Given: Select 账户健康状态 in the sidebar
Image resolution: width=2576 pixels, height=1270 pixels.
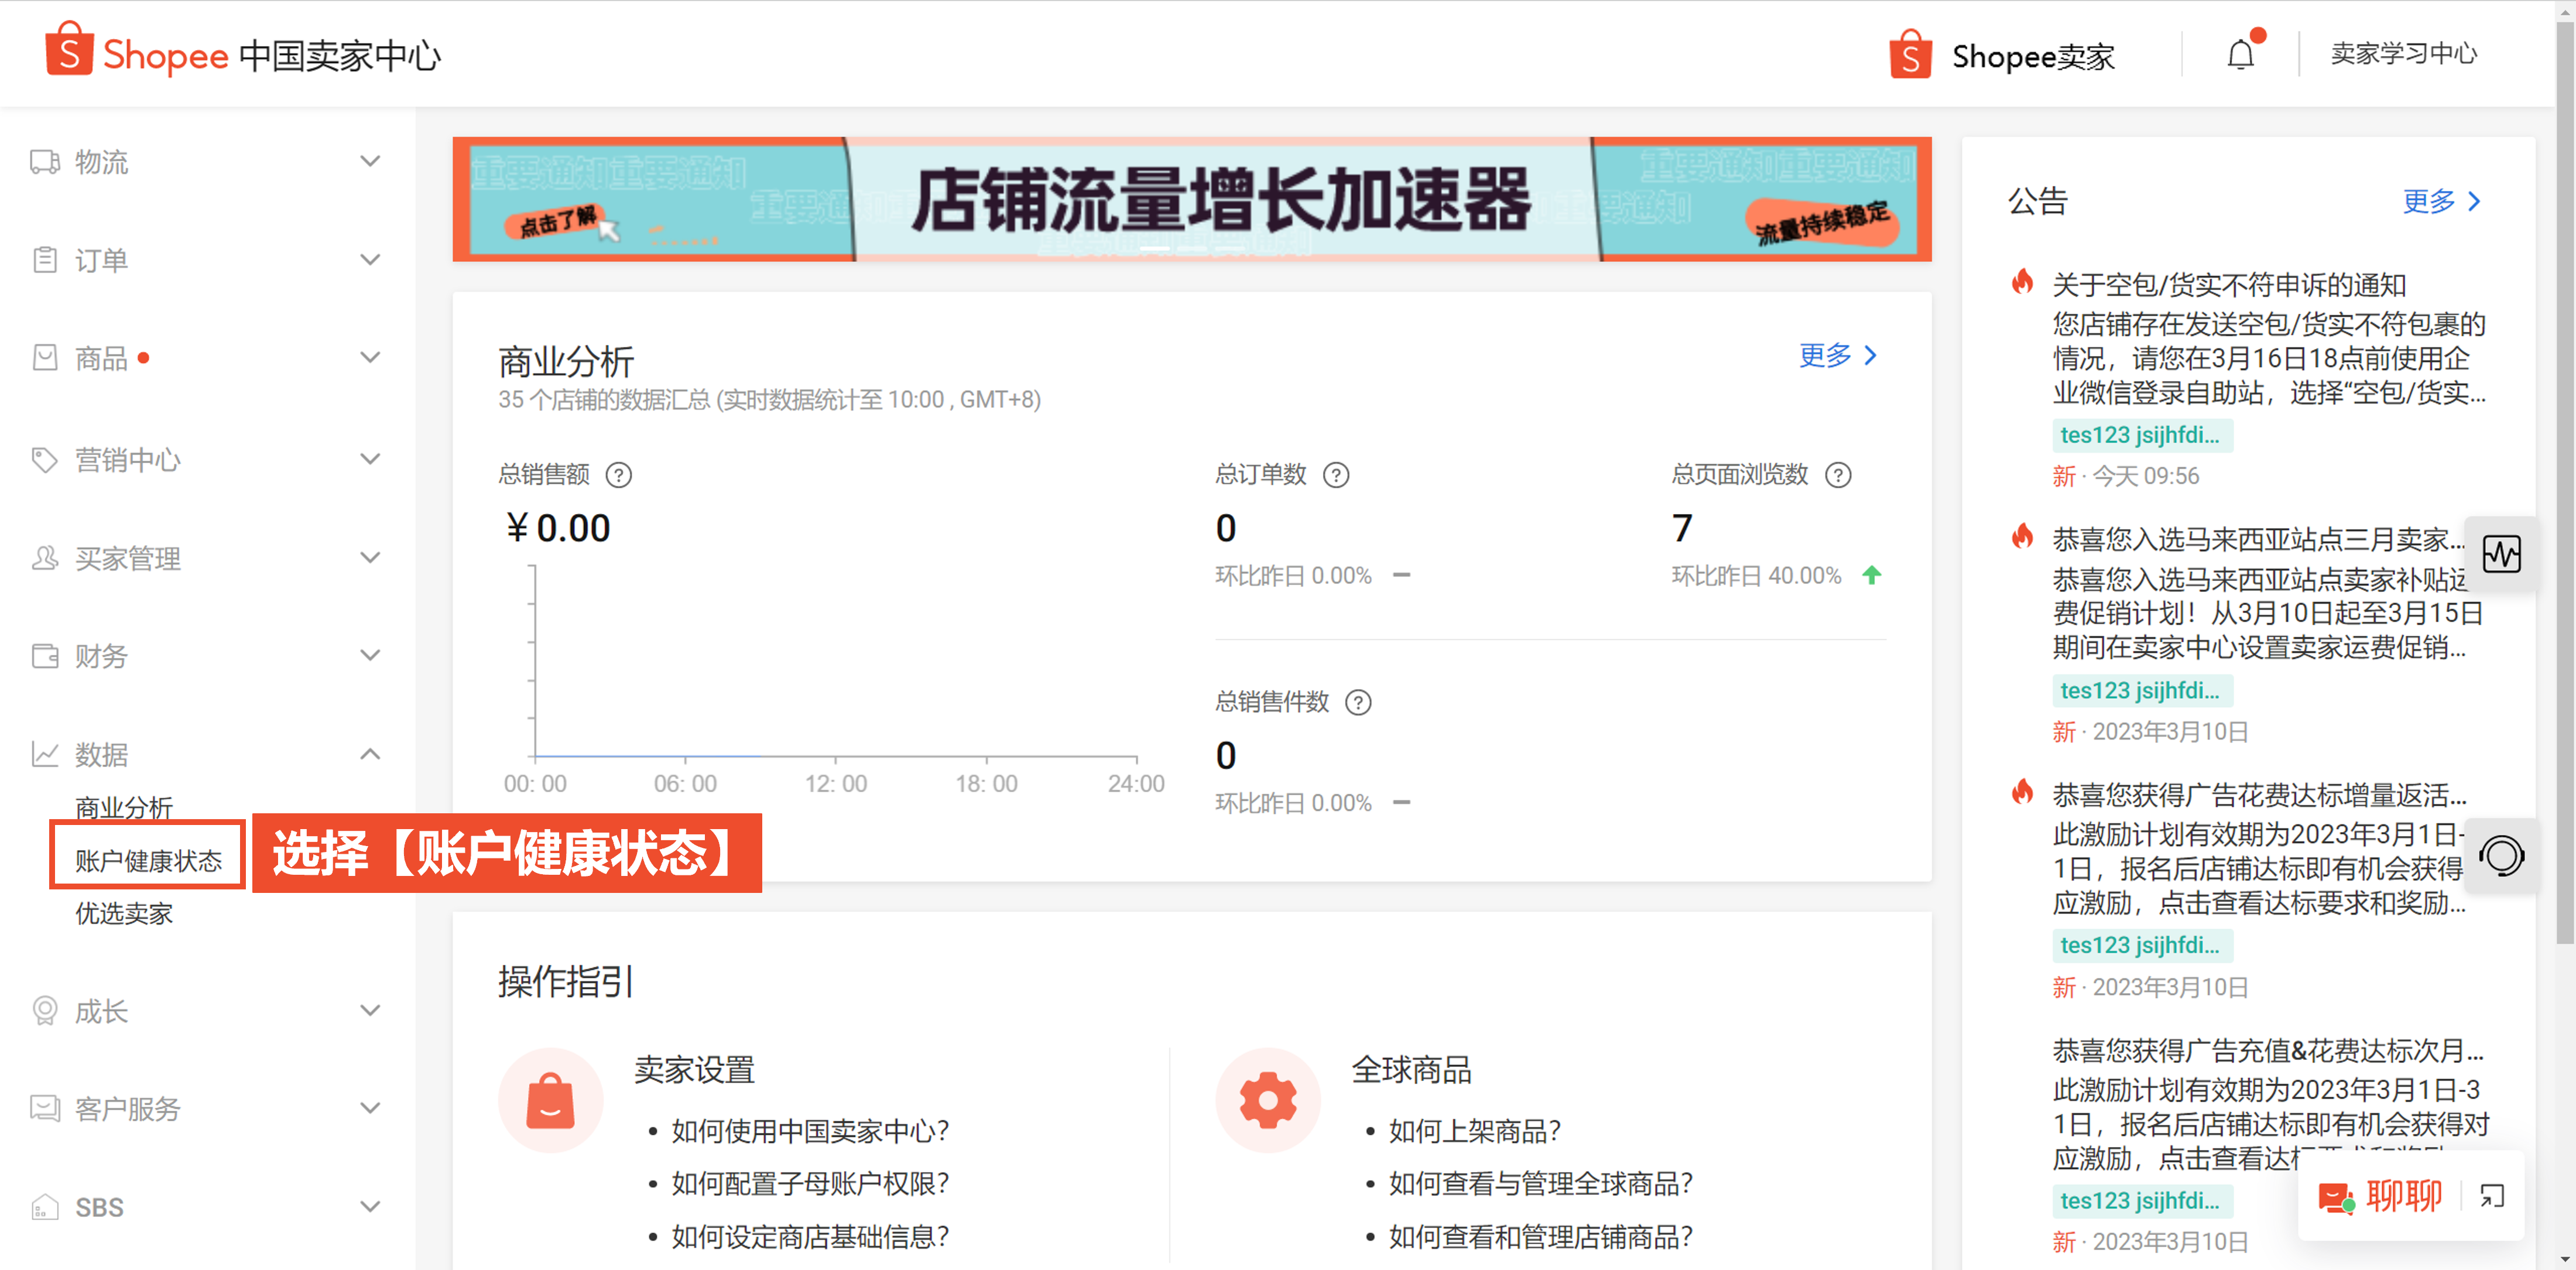Looking at the screenshot, I should click(148, 861).
